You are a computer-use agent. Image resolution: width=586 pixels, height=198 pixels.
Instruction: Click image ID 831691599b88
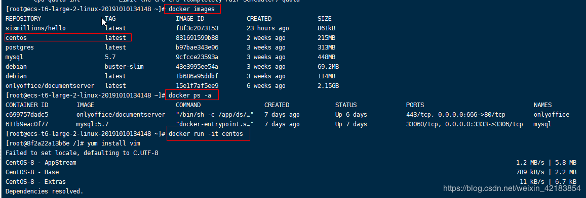coord(197,38)
